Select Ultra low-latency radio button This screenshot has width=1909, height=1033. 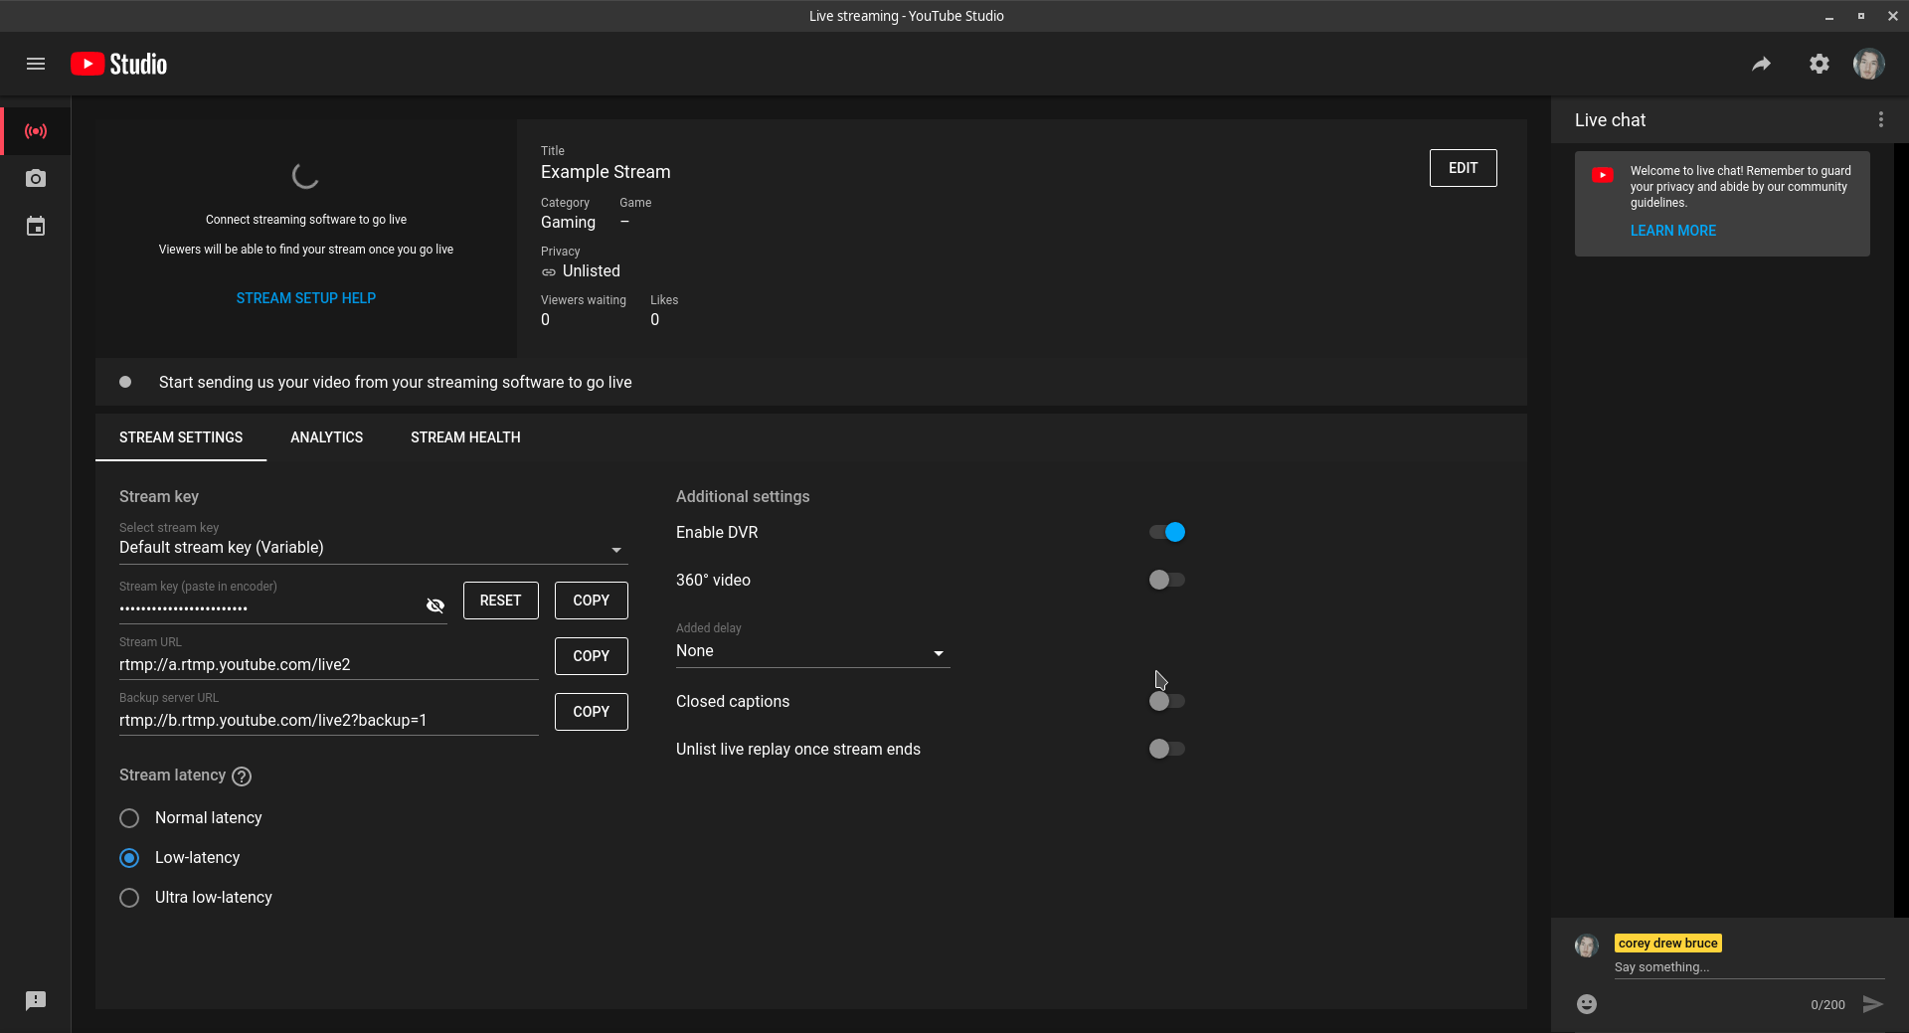click(x=129, y=898)
